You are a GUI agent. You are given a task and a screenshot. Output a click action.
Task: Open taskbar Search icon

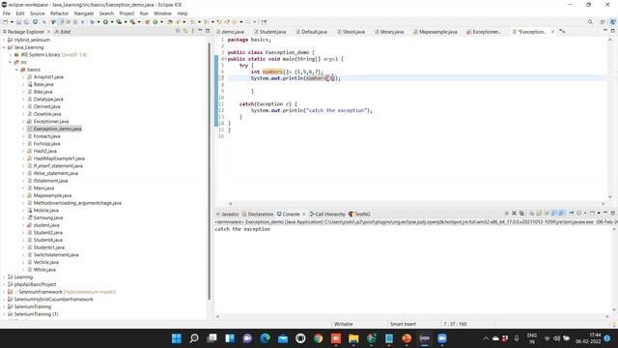[x=194, y=338]
